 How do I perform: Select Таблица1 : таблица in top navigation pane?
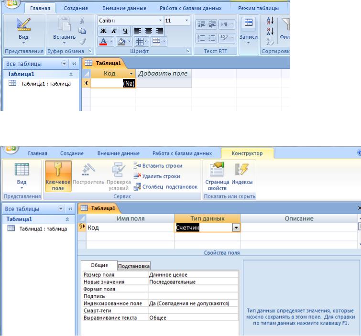pyautogui.click(x=46, y=84)
